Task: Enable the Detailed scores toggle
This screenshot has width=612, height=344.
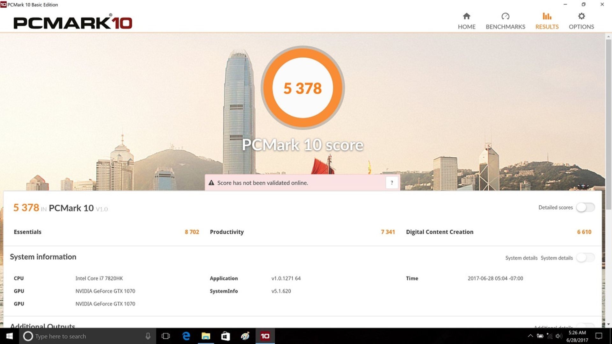Action: 586,207
